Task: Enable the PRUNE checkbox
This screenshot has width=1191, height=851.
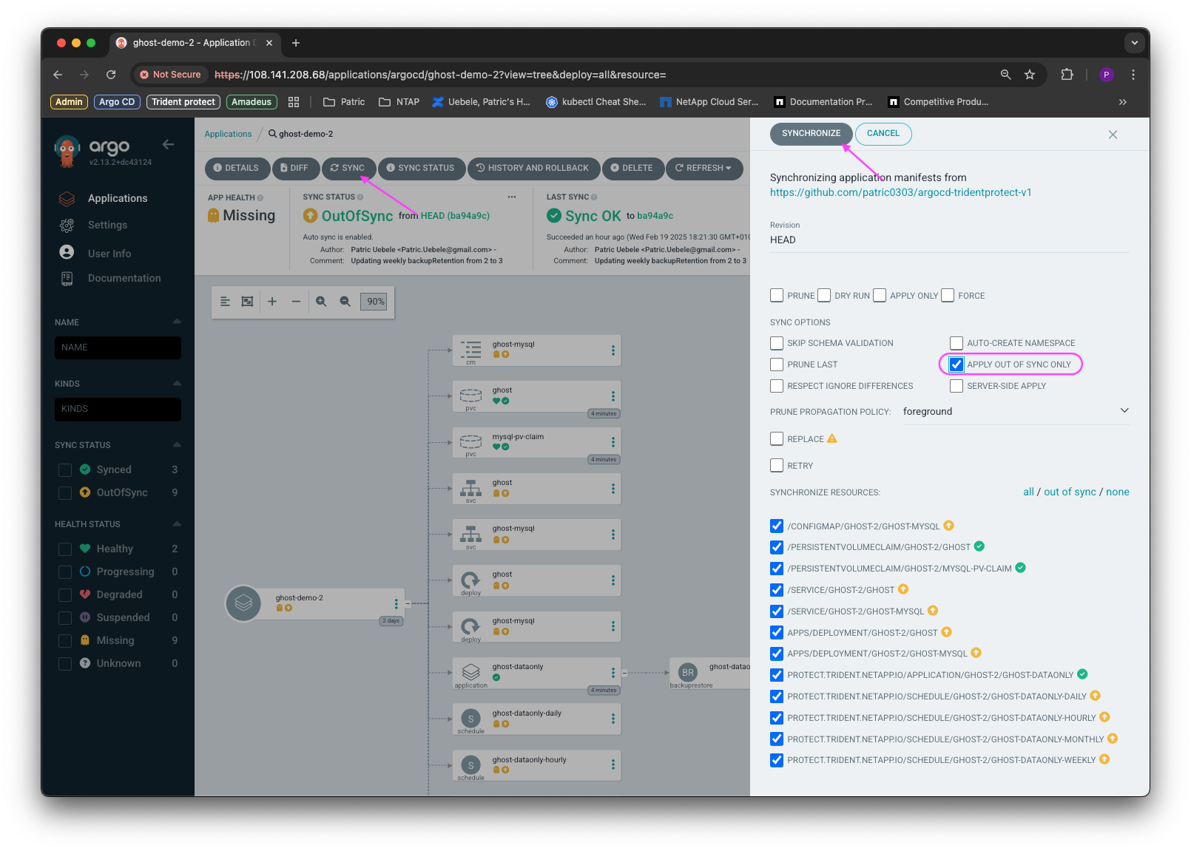Action: tap(777, 295)
